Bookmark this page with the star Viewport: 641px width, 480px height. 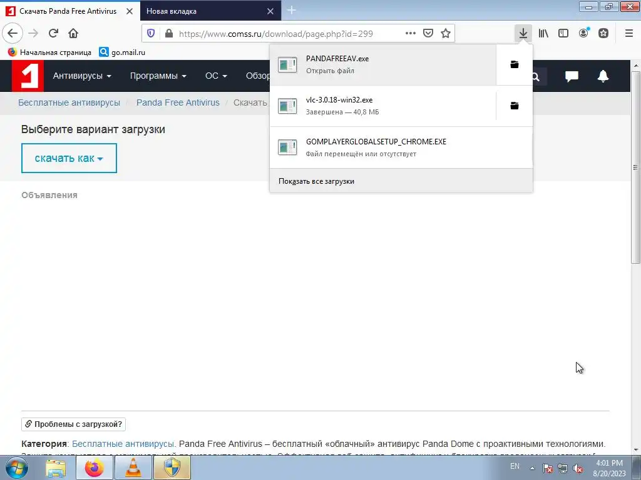[446, 33]
